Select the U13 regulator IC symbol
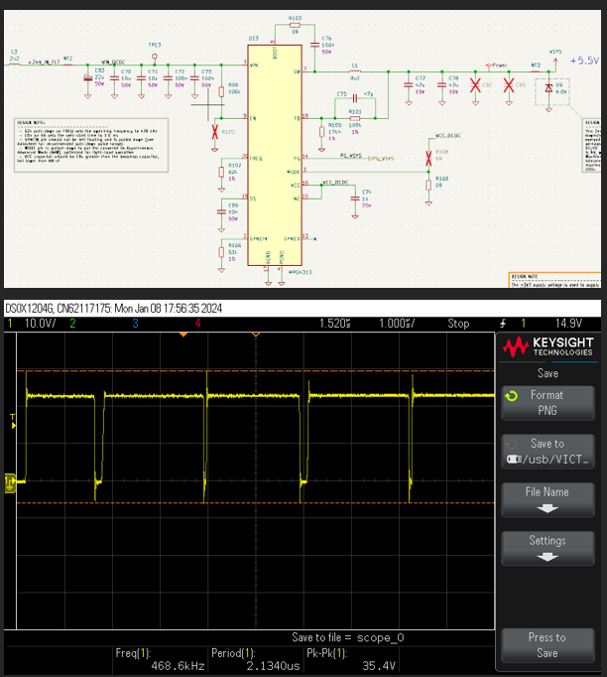The width and height of the screenshot is (607, 677). tap(275, 156)
